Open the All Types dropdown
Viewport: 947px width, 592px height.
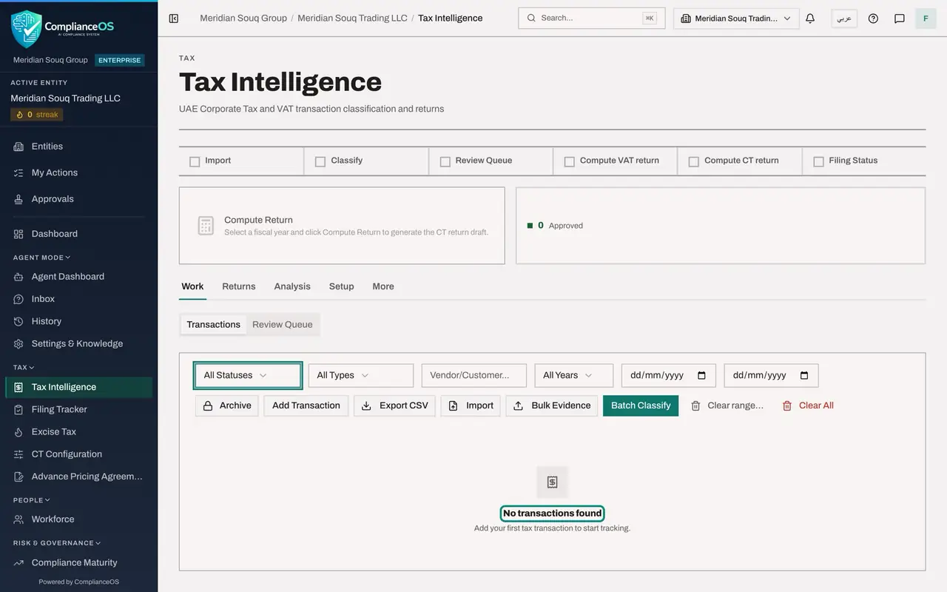[x=361, y=375]
